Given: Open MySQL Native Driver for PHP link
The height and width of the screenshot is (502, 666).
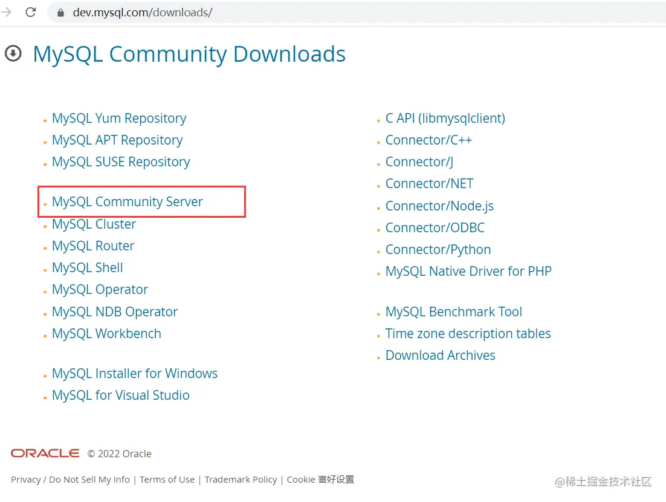Looking at the screenshot, I should [x=468, y=271].
